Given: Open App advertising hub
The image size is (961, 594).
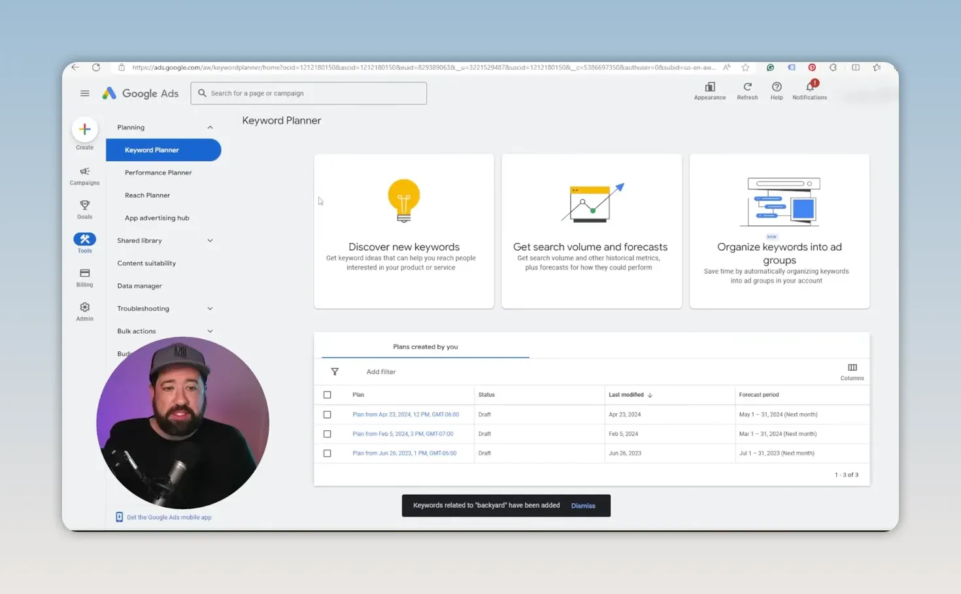Looking at the screenshot, I should (x=157, y=218).
